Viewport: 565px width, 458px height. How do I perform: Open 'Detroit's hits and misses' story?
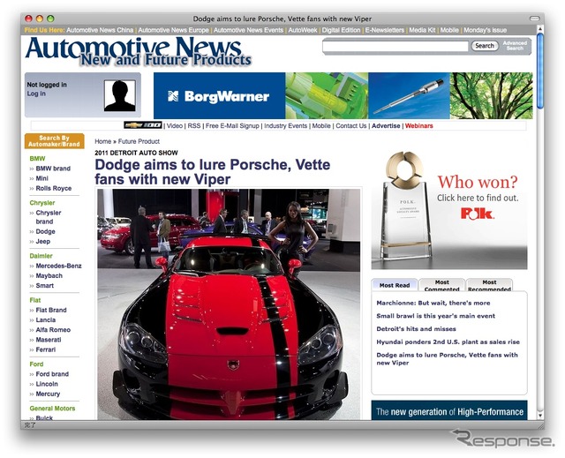click(416, 329)
